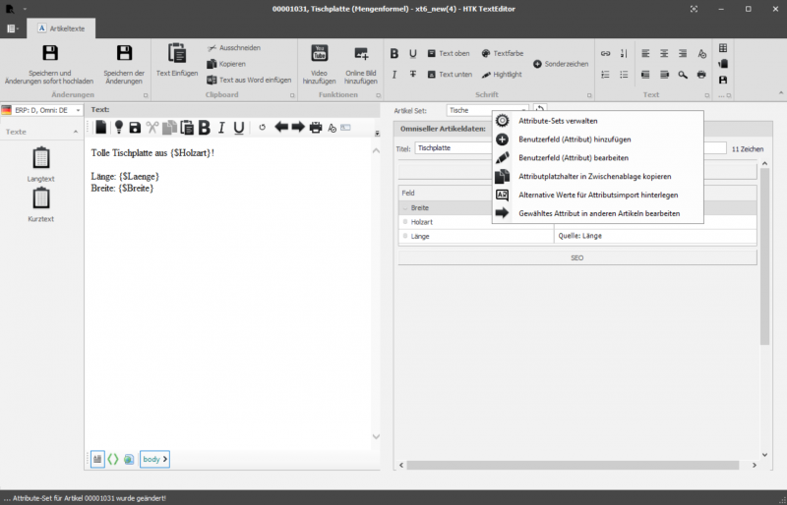Screen dimensions: 787x505
Task: Click the Online Bild hinzufügen icon
Action: (x=361, y=54)
